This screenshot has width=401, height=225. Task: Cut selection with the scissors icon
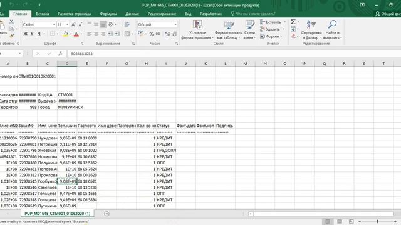coord(11,22)
